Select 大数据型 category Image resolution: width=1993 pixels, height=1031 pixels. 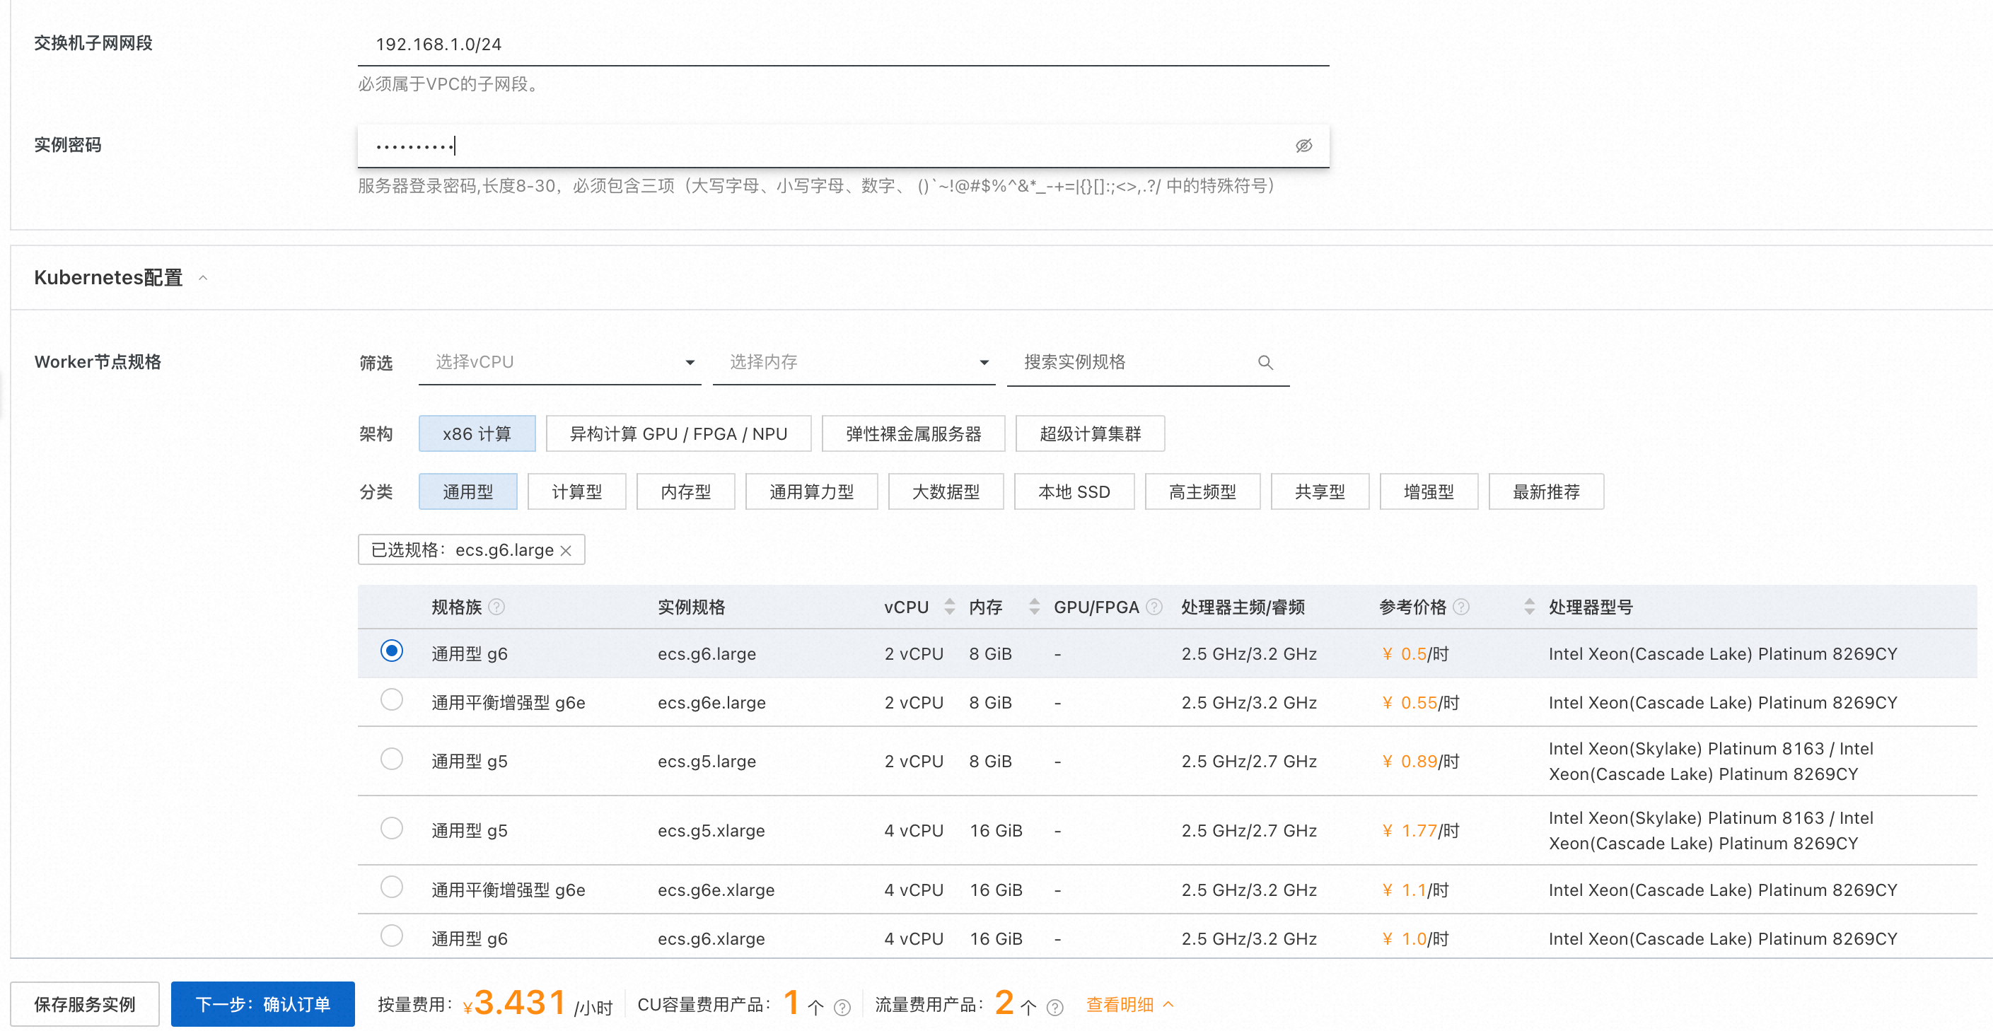pos(946,492)
